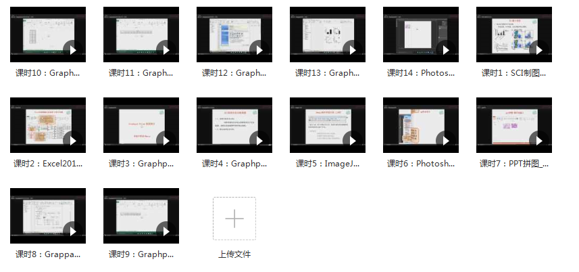Play the 课时1 SCI制图 video

click(x=538, y=49)
